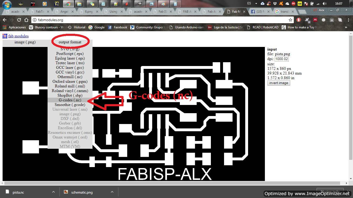
Task: Expand options for schematic.png download
Action: pos(112,192)
